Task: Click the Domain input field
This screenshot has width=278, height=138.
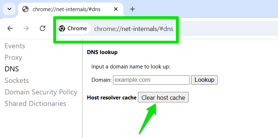Action: click(x=151, y=80)
